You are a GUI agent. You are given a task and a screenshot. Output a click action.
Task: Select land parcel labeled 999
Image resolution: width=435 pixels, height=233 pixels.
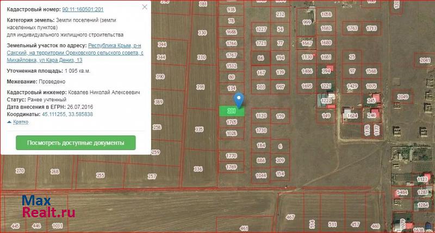point(307,22)
